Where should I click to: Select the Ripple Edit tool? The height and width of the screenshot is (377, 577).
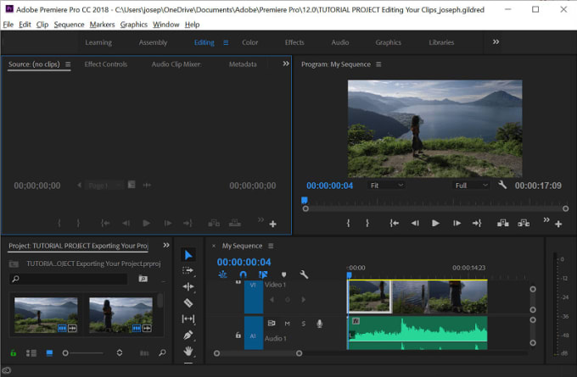pos(188,286)
